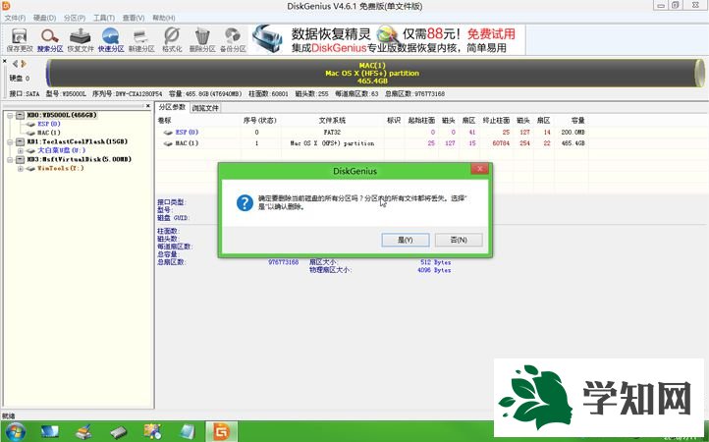The width and height of the screenshot is (709, 442).
Task: Select HD3:MsftVirtualDisk in tree
Action: click(80, 159)
